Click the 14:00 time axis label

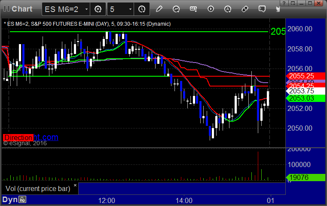[184, 200]
